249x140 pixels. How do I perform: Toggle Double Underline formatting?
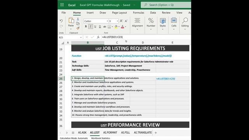click(100, 26)
